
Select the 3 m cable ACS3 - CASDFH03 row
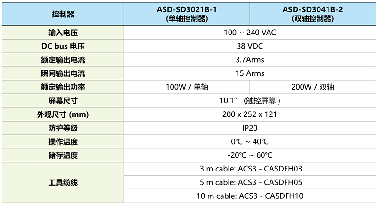(x=250, y=169)
